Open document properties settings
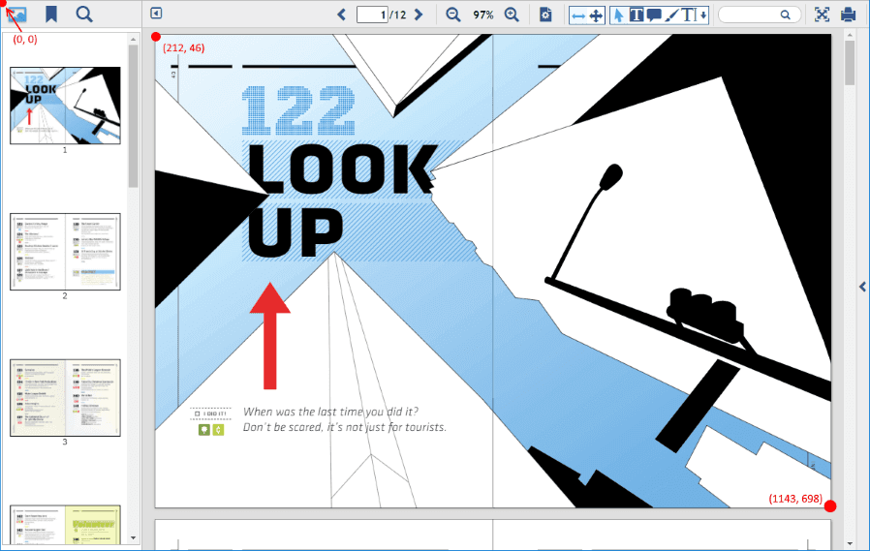Viewport: 870px width, 551px height. tap(545, 15)
